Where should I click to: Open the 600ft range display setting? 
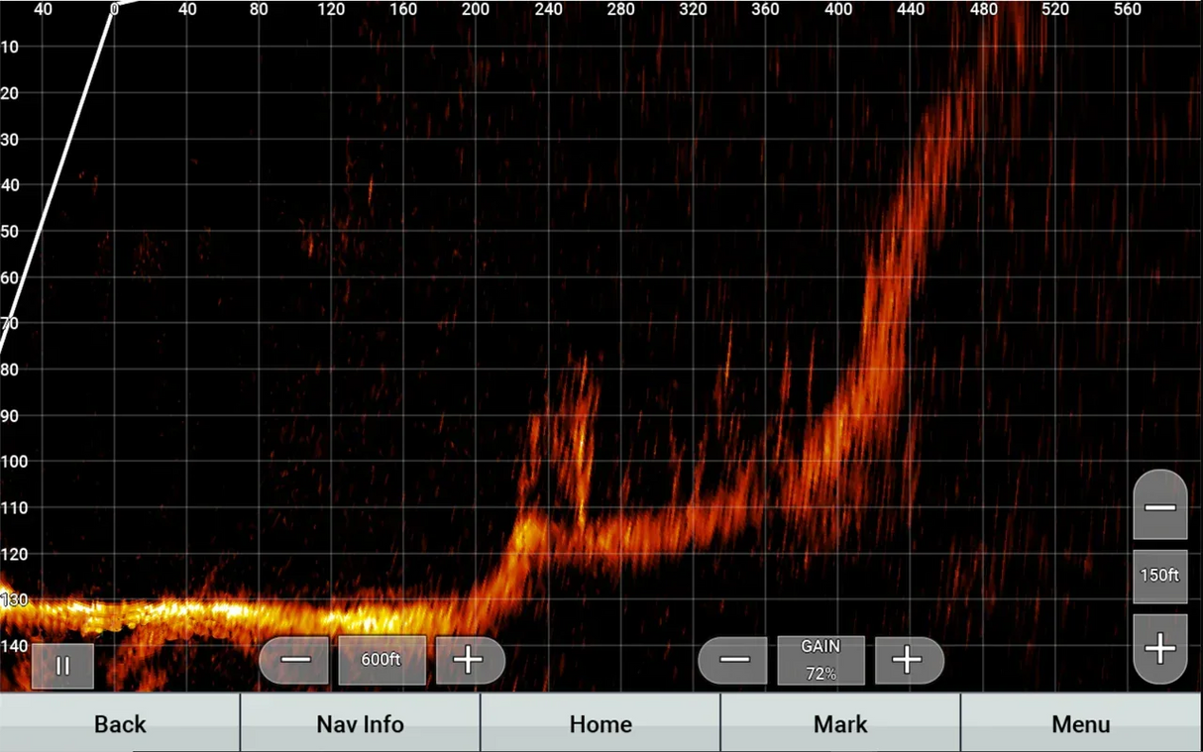click(382, 660)
